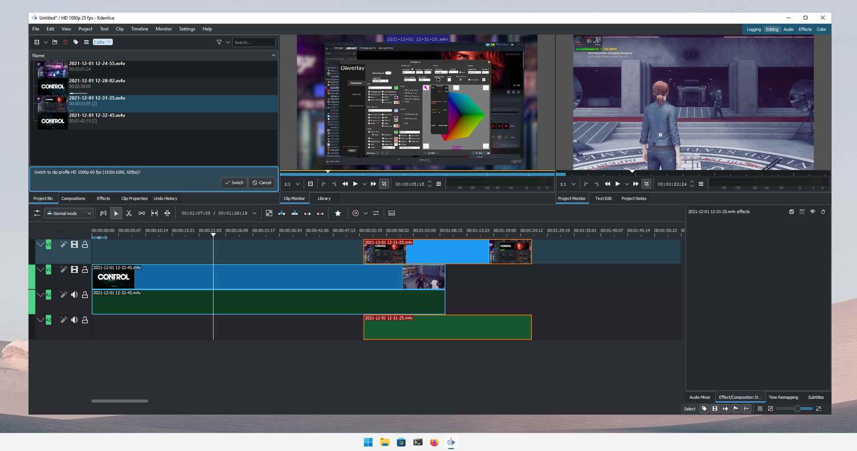Toggle effects on the A1 track
The width and height of the screenshot is (857, 451).
click(63, 295)
